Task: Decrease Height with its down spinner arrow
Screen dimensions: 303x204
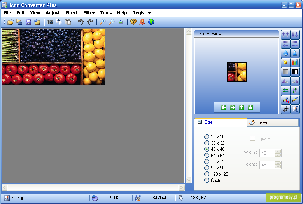Action: pyautogui.click(x=278, y=166)
